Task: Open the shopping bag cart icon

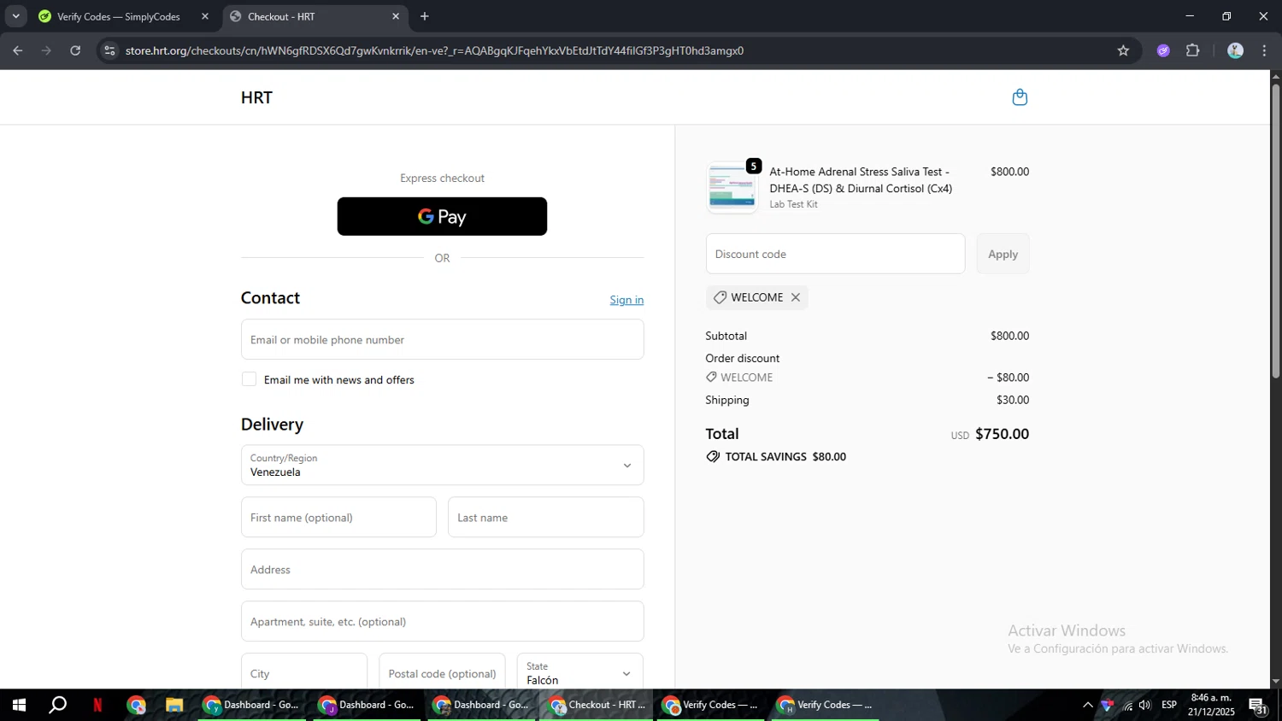Action: tap(1020, 97)
